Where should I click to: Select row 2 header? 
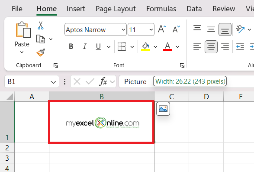[x=7, y=148]
